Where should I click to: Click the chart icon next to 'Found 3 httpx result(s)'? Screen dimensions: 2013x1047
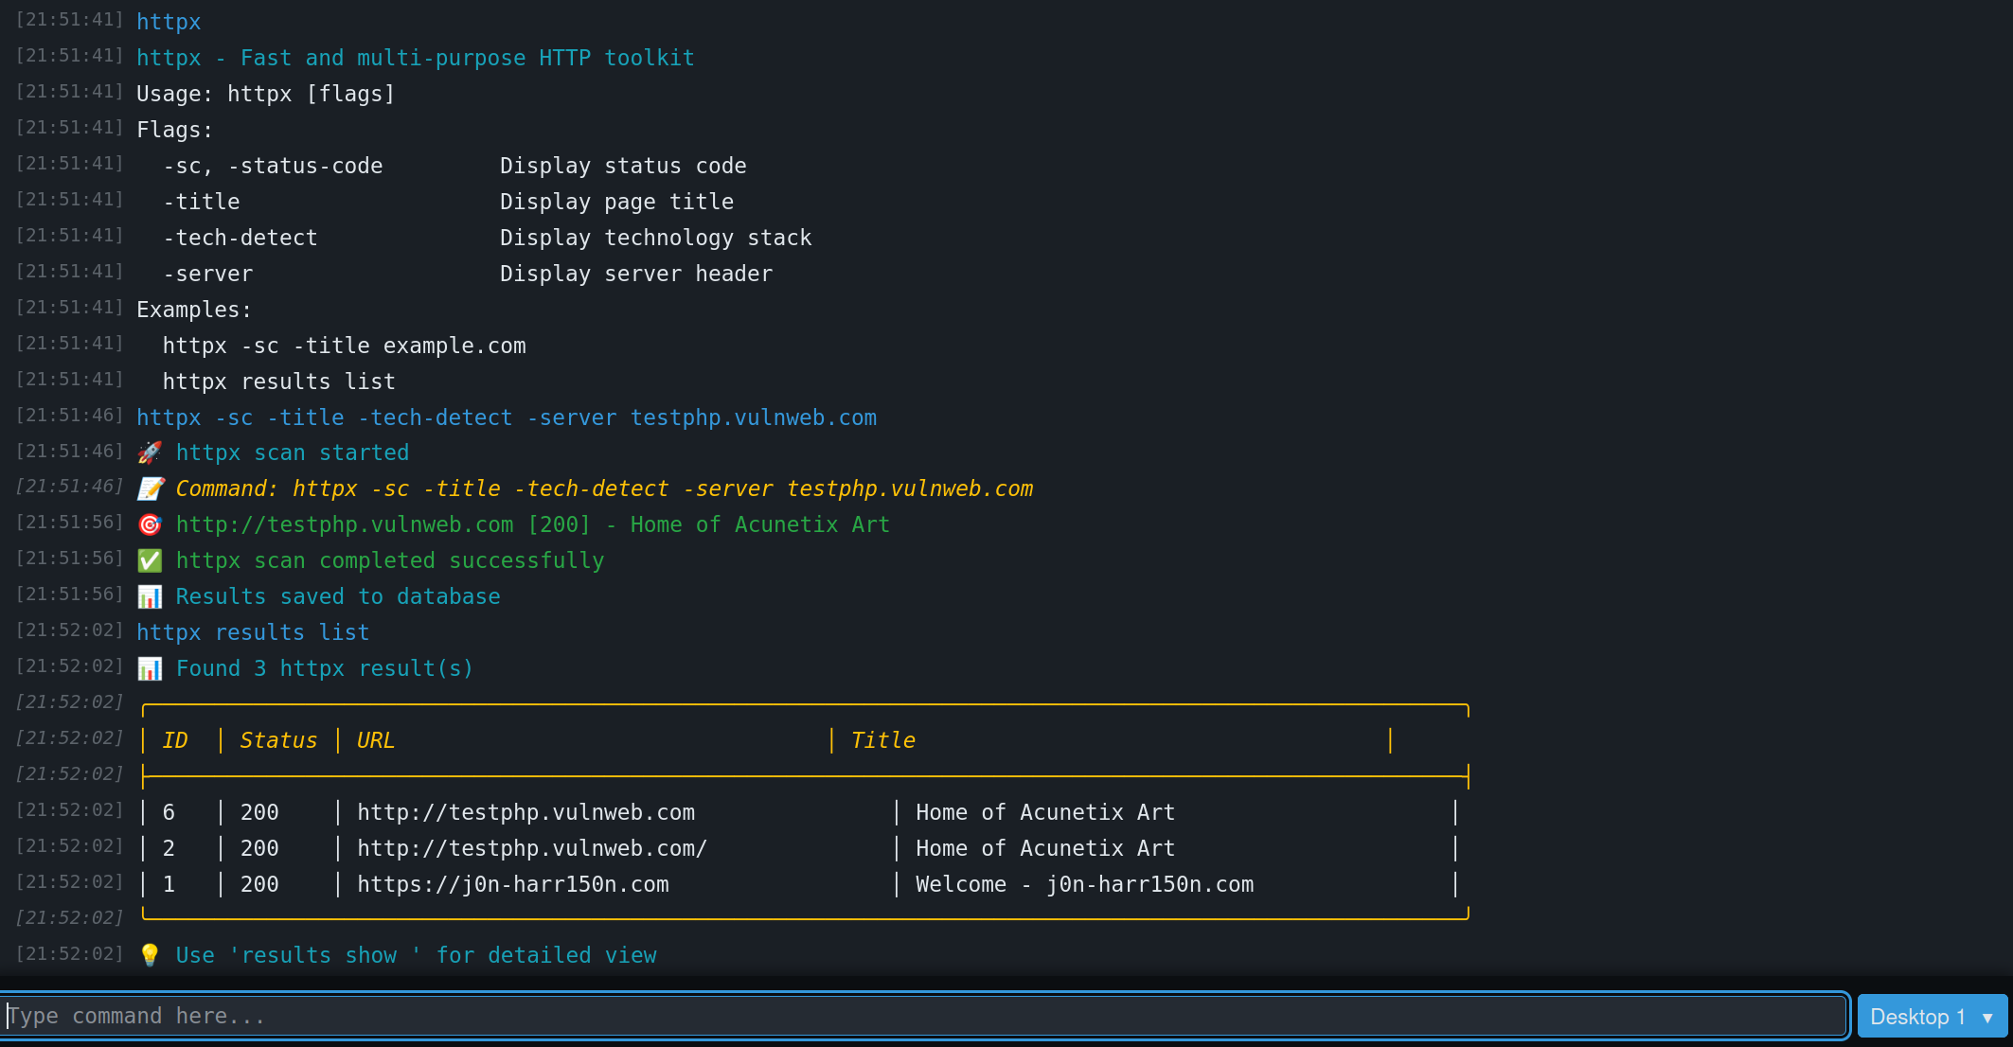pyautogui.click(x=150, y=668)
